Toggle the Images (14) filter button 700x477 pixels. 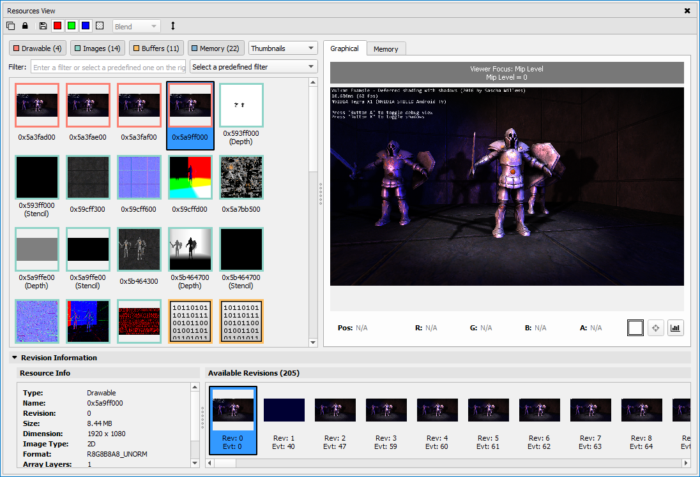[97, 48]
